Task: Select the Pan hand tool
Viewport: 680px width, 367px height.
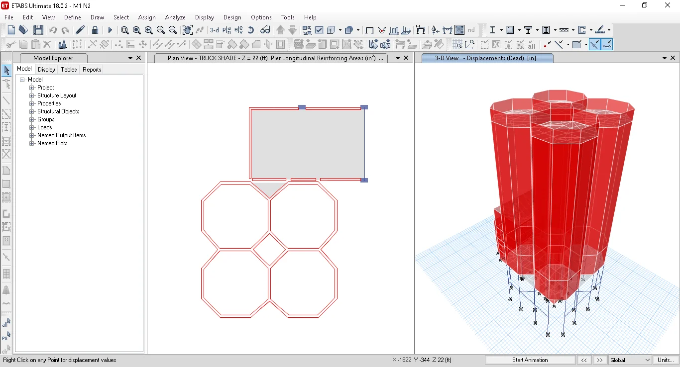Action: coord(188,30)
